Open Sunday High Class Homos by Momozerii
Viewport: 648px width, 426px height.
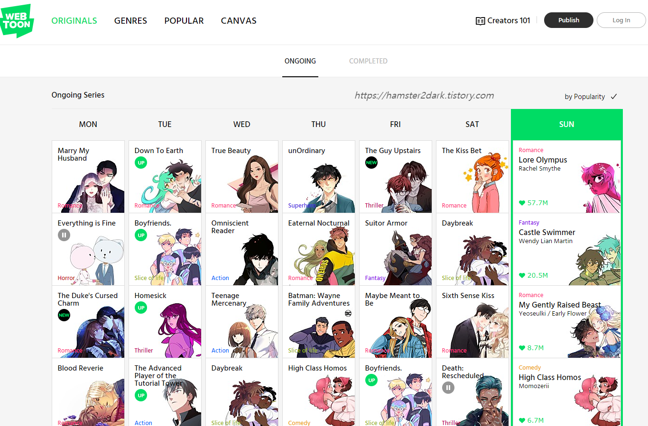(567, 392)
